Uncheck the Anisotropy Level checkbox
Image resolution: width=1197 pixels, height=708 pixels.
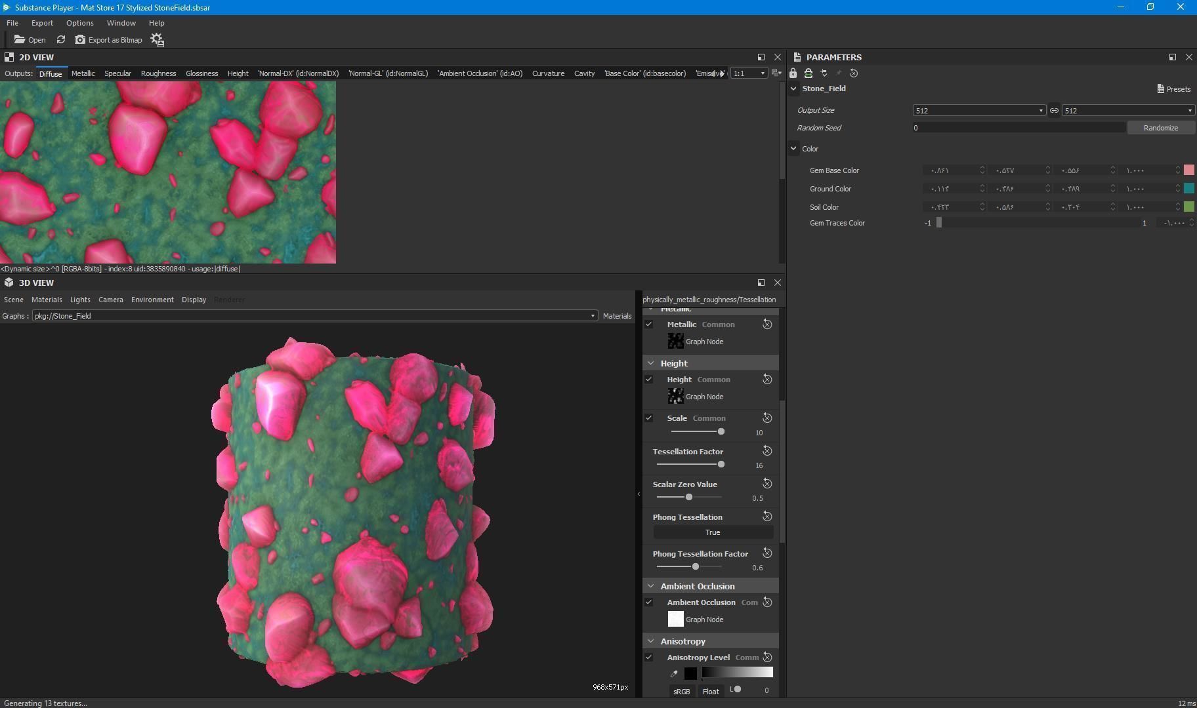tap(649, 658)
